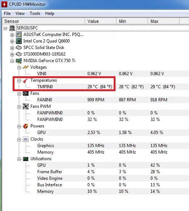Expand the ST1000DM003-1ER162 drive node
Viewport: 189px width, 211px height.
(x=12, y=54)
